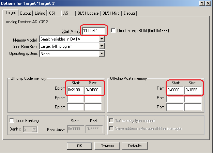This screenshot has height=153, width=213.
Task: Click the second Ram Start field
Action: pos(175,99)
